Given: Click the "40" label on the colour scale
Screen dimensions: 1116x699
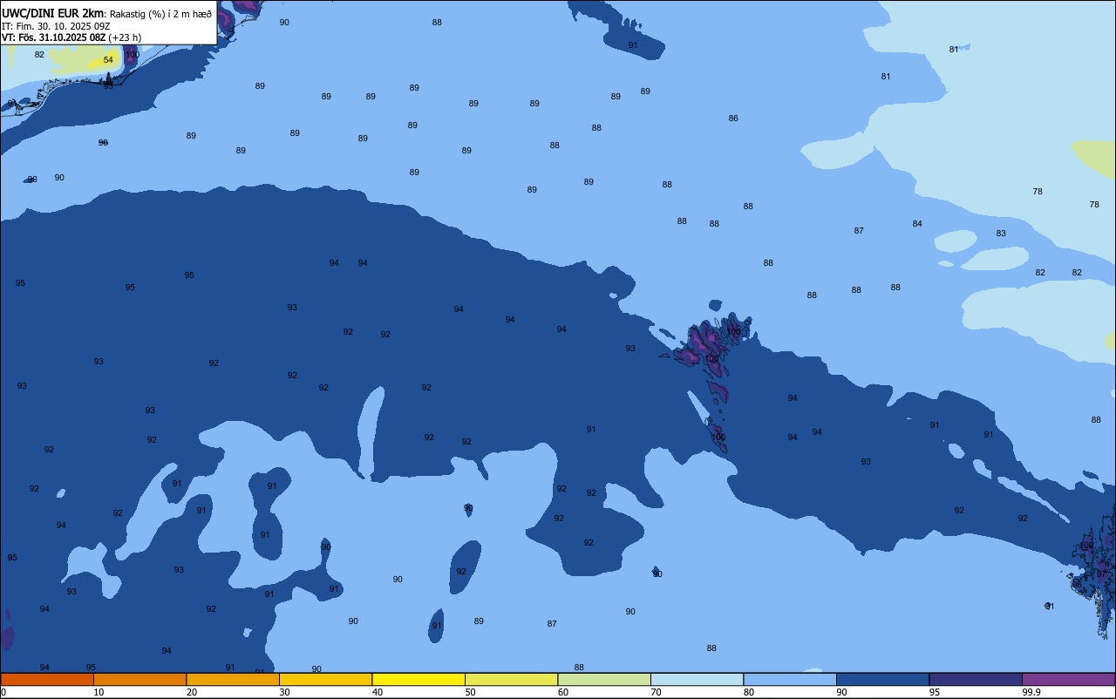Looking at the screenshot, I should pyautogui.click(x=378, y=692).
